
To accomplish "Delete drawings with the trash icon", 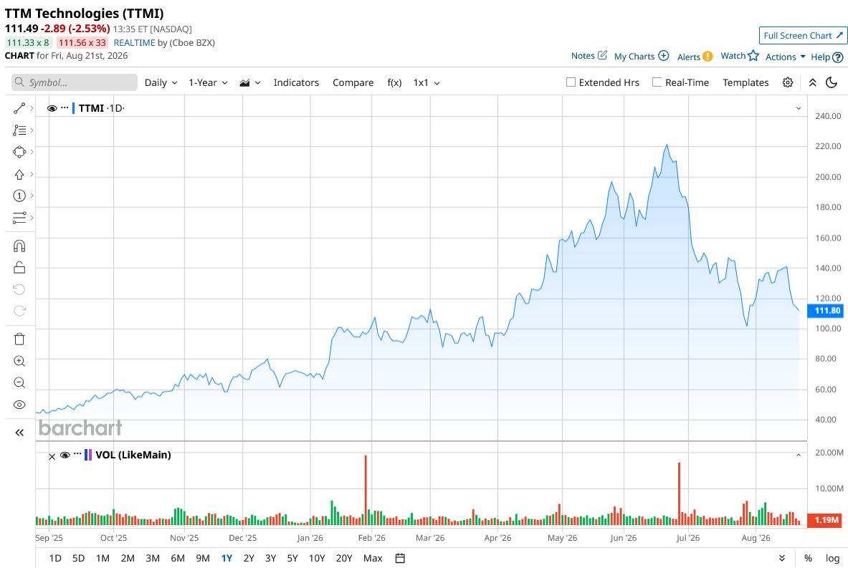I will pos(19,339).
